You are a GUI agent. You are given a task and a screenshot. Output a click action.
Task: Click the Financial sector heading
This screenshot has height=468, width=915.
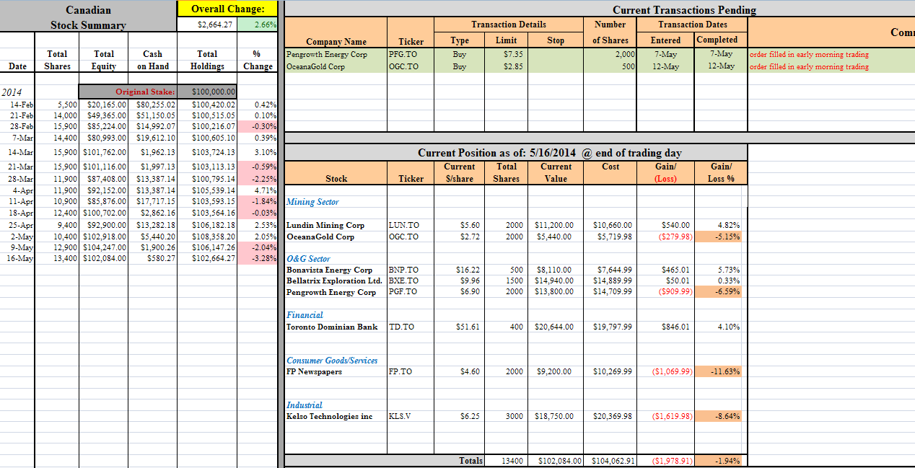[305, 315]
